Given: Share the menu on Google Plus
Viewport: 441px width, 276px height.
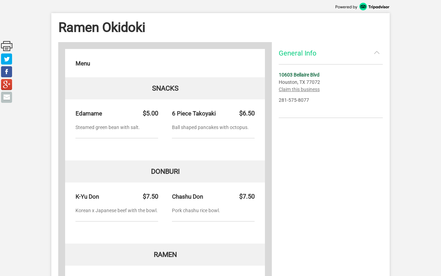Looking at the screenshot, I should coord(7,85).
